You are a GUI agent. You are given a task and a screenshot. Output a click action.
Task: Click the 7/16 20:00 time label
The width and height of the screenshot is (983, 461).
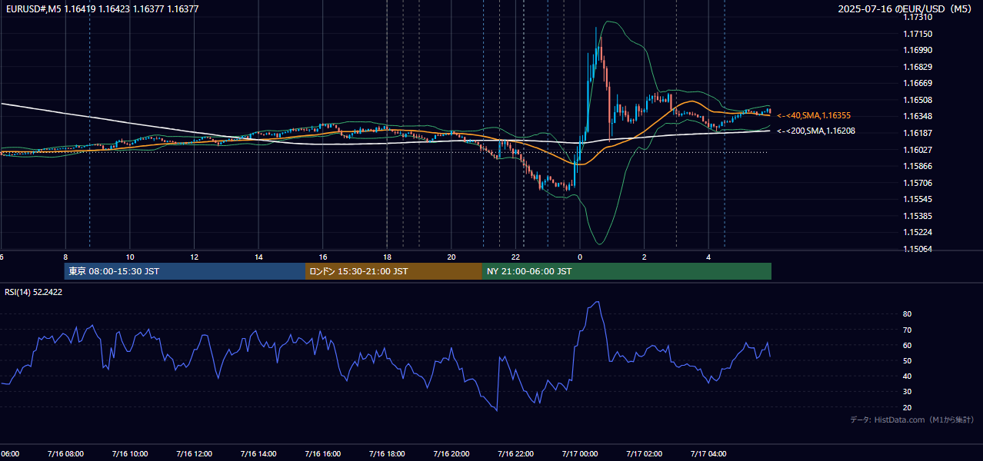click(452, 454)
